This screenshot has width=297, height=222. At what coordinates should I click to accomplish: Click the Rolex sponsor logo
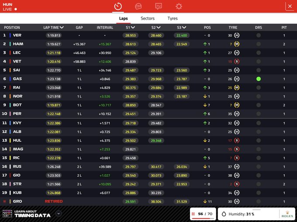[x=287, y=214]
